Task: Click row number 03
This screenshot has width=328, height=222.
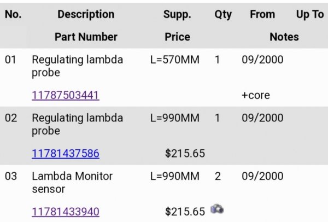Action: pyautogui.click(x=11, y=176)
